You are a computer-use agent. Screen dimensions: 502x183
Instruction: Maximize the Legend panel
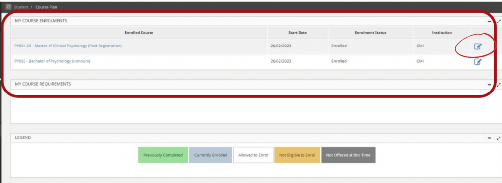[x=499, y=138]
